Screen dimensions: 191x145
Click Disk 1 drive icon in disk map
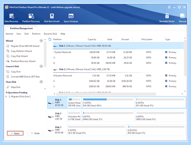tap(51, 103)
